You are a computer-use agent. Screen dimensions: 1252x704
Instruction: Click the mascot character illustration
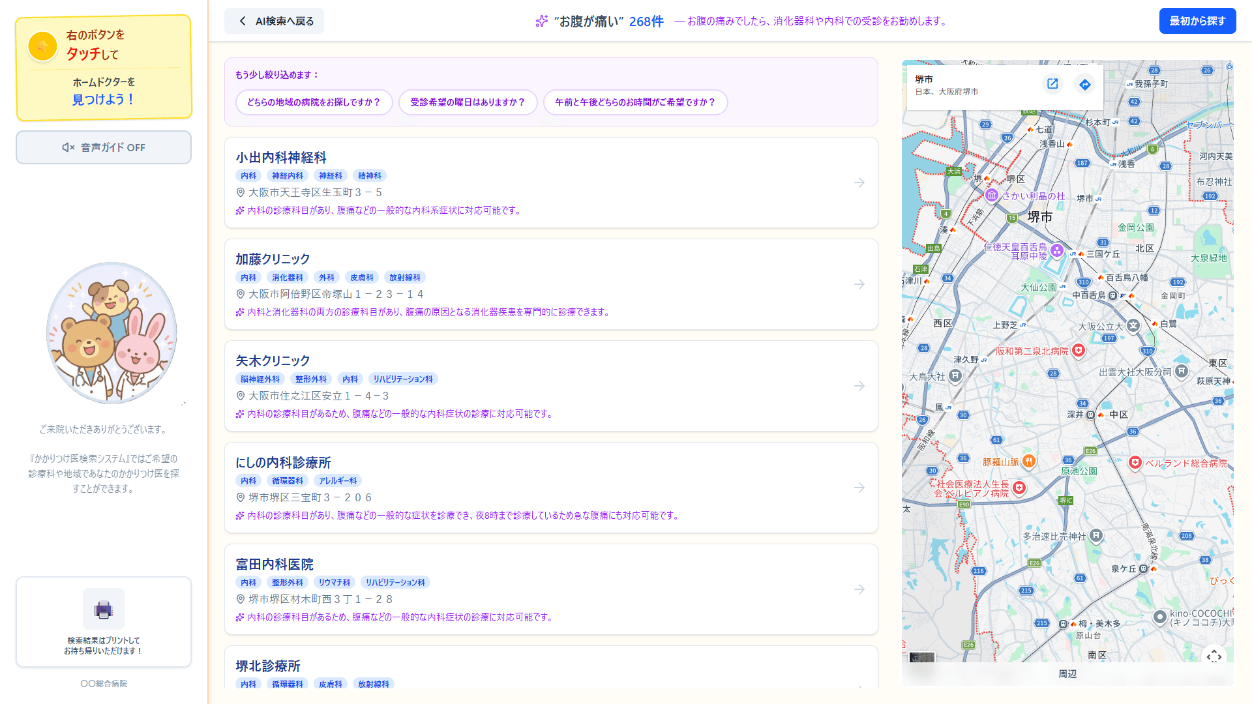[x=111, y=332]
